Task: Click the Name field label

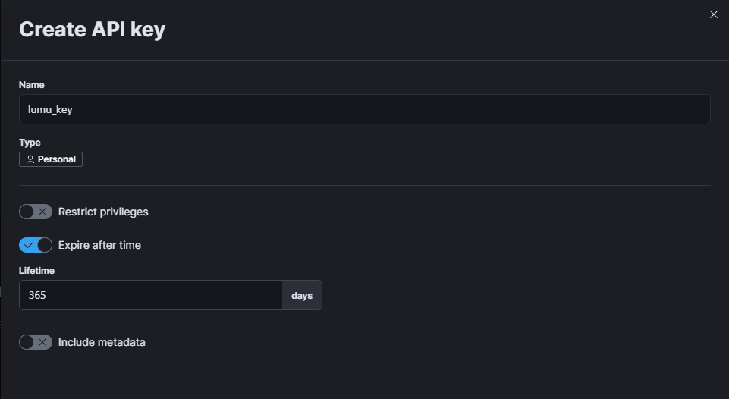Action: pos(31,85)
